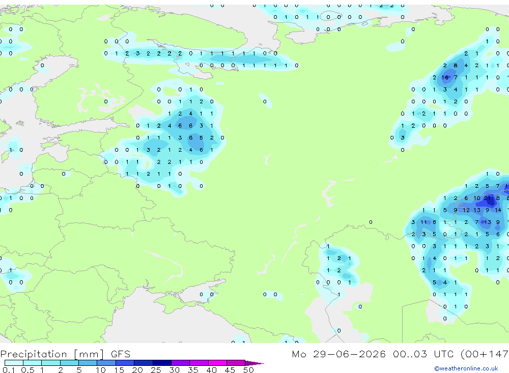This screenshot has width=509, height=373.
Task: Click the legend label '0.1'
Action: coord(9,370)
